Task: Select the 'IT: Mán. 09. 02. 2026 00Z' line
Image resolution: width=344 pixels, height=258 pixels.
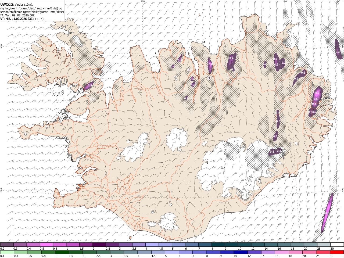Action: [x=17, y=15]
